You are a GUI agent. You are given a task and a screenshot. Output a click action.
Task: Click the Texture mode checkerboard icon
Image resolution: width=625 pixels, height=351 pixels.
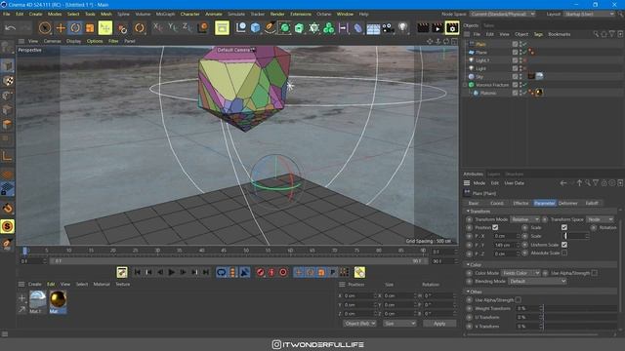(8, 81)
